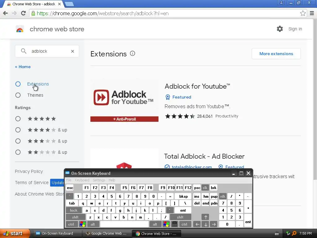Click the left arrow key on On-Screen Keyboard
The image size is (317, 238).
coord(197,224)
